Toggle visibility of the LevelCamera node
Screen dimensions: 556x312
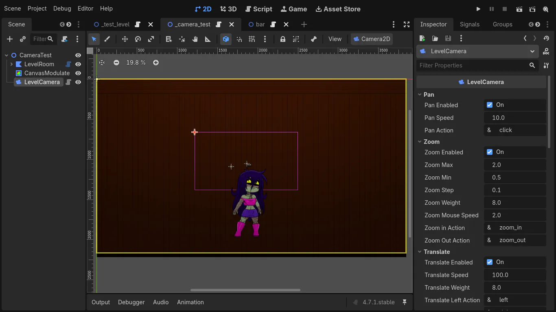[x=78, y=82]
